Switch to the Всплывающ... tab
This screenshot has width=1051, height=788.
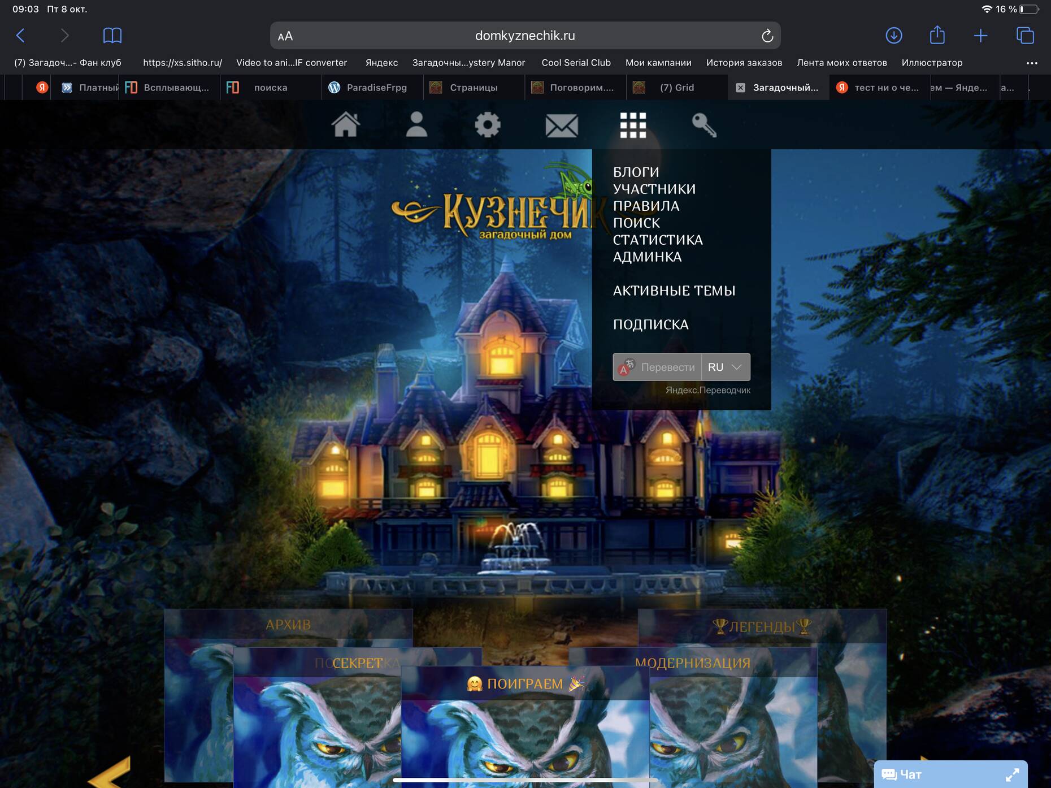168,88
